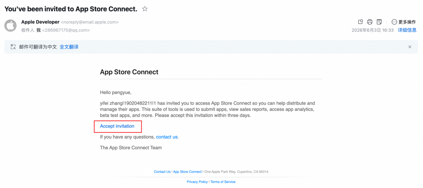Click footer Contact Us link

pos(162,172)
